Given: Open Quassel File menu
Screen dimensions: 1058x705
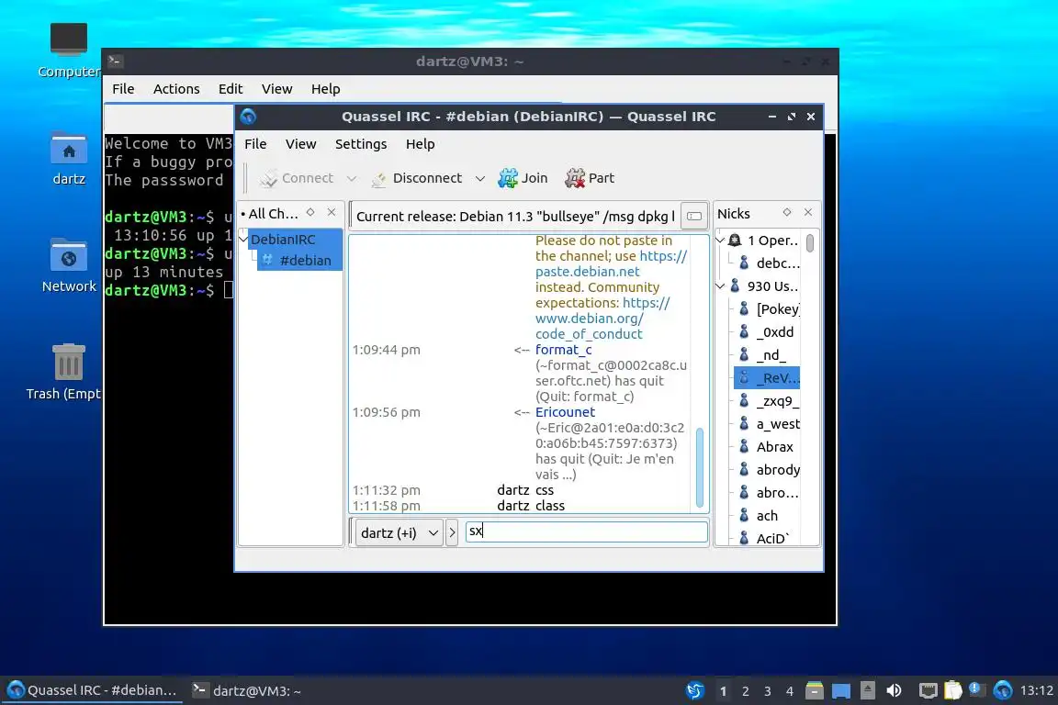Looking at the screenshot, I should pos(255,144).
